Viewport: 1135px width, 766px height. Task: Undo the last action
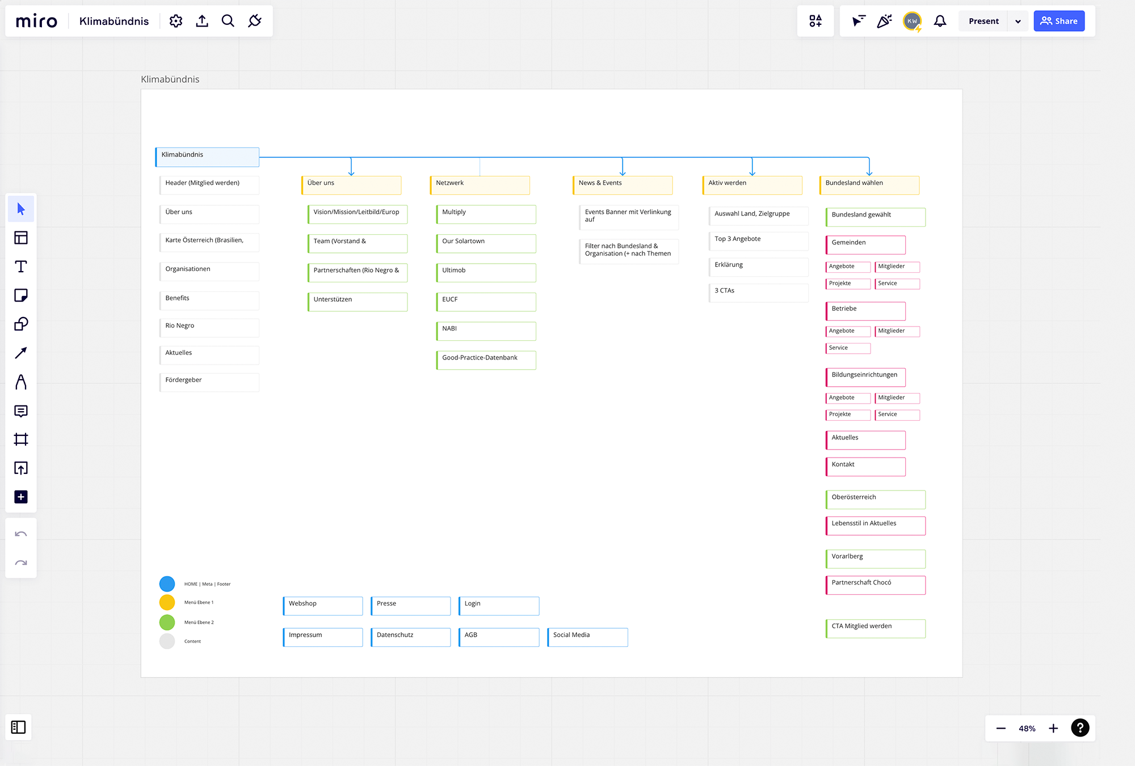pos(21,533)
